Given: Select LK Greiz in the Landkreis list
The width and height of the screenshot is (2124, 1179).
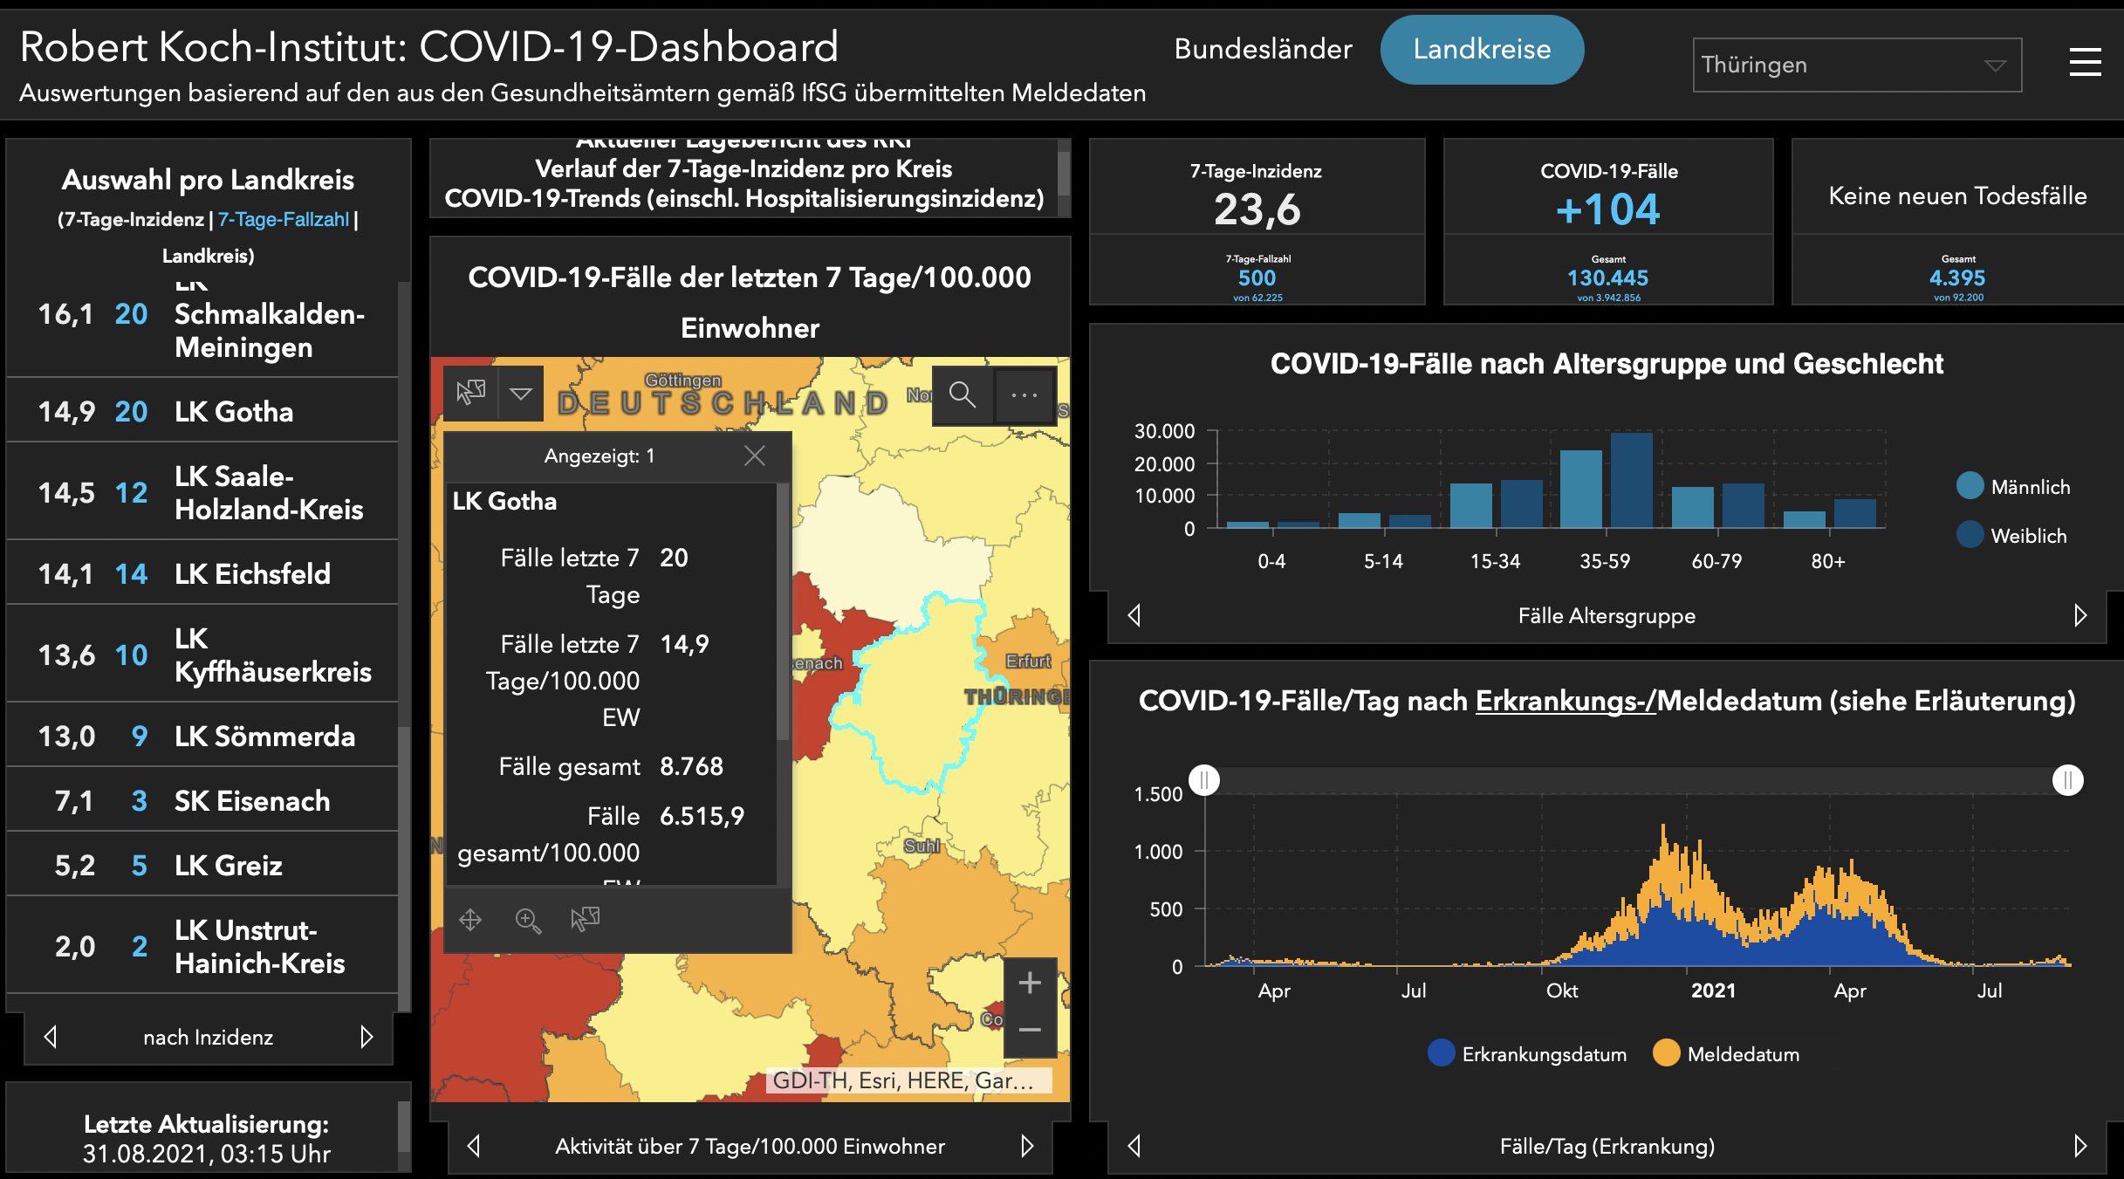Looking at the screenshot, I should point(202,865).
